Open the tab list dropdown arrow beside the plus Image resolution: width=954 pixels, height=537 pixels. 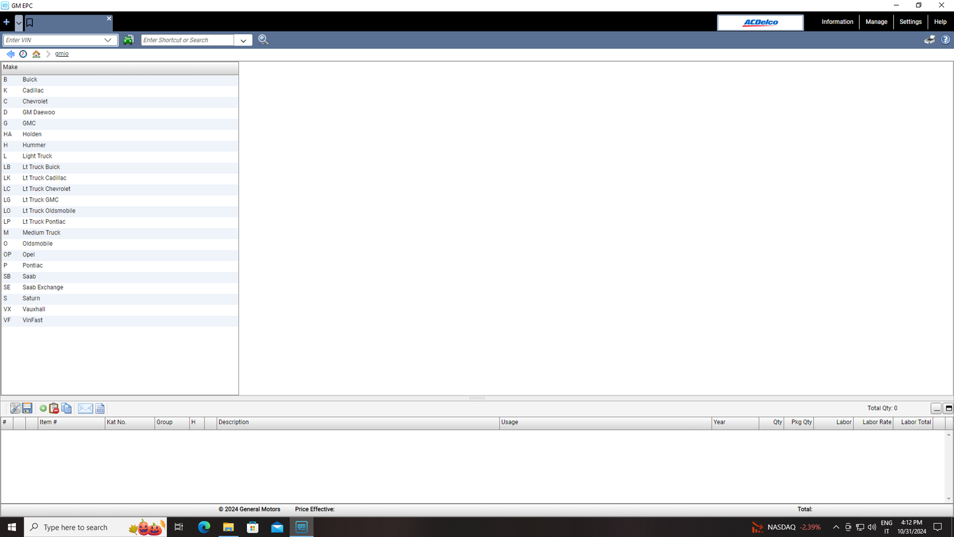tap(18, 22)
